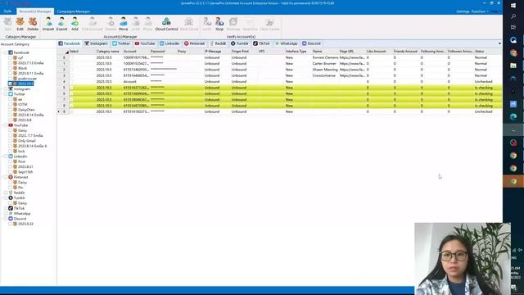Viewport: 524px width, 295px height.
Task: Switch to the LinkedIn platform tab
Action: point(169,43)
